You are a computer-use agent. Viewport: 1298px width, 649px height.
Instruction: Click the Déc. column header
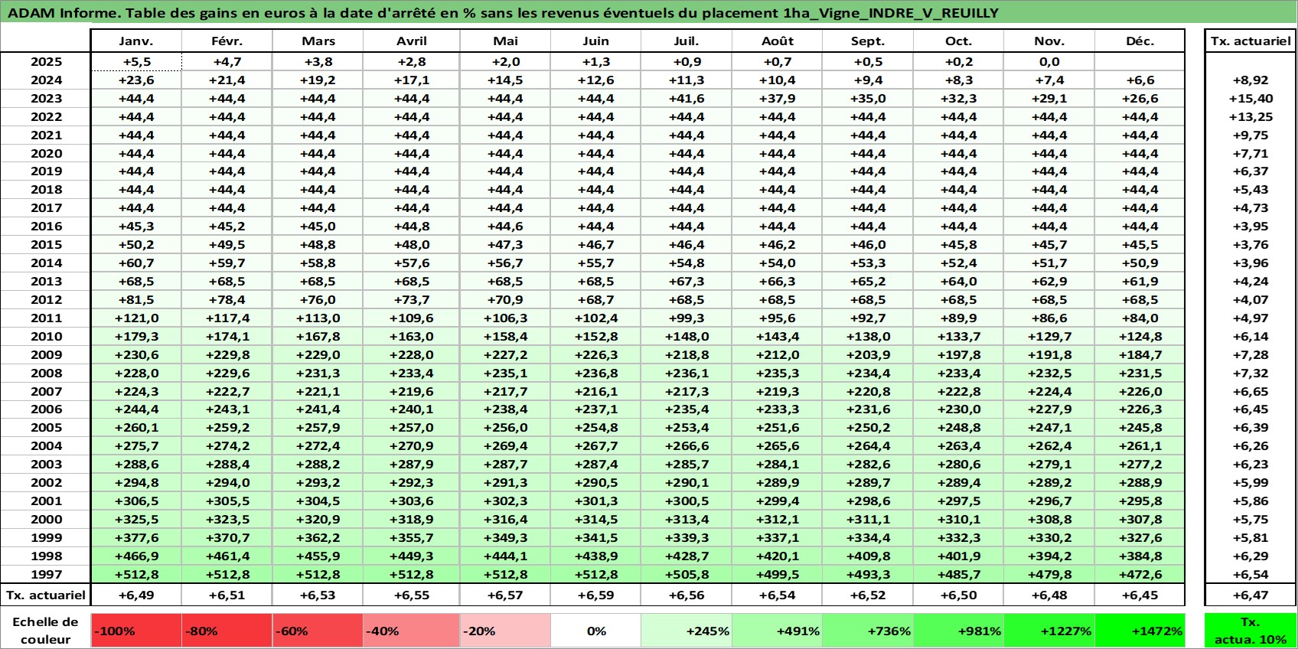pyautogui.click(x=1140, y=41)
